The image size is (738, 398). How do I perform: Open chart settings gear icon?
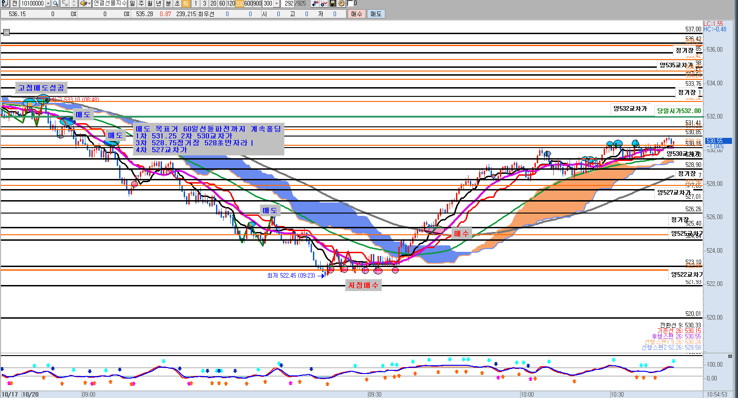341,3
